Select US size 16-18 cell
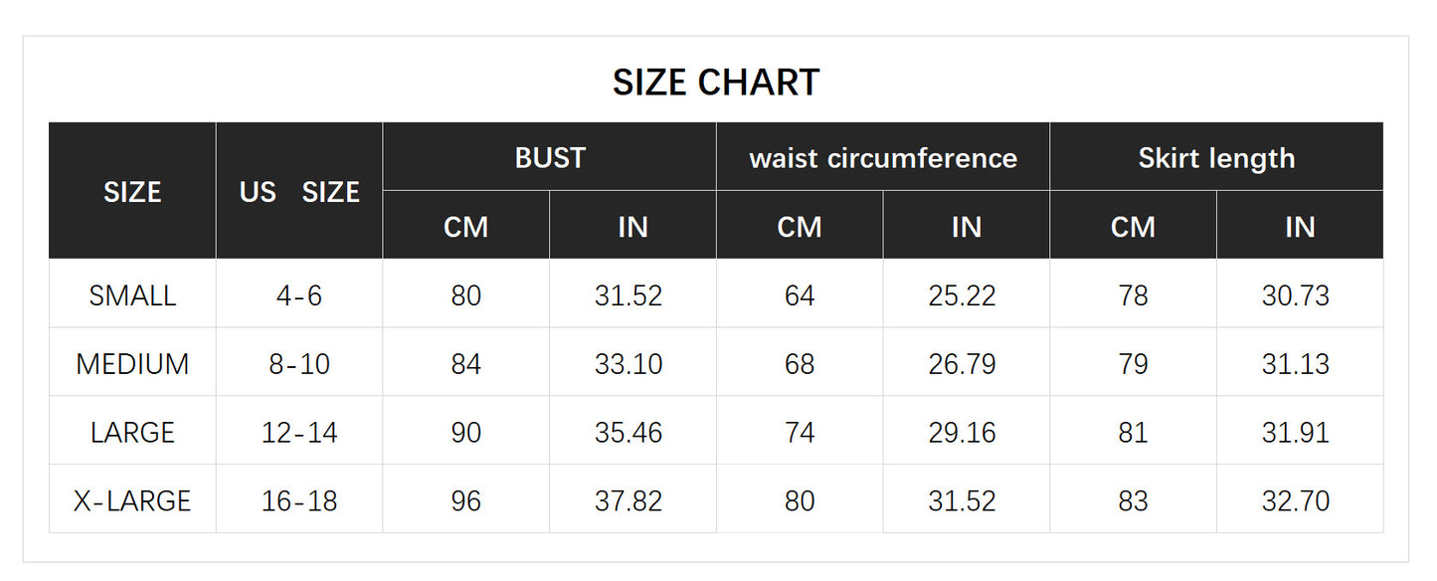Screen dimensions: 1437x581 (299, 500)
